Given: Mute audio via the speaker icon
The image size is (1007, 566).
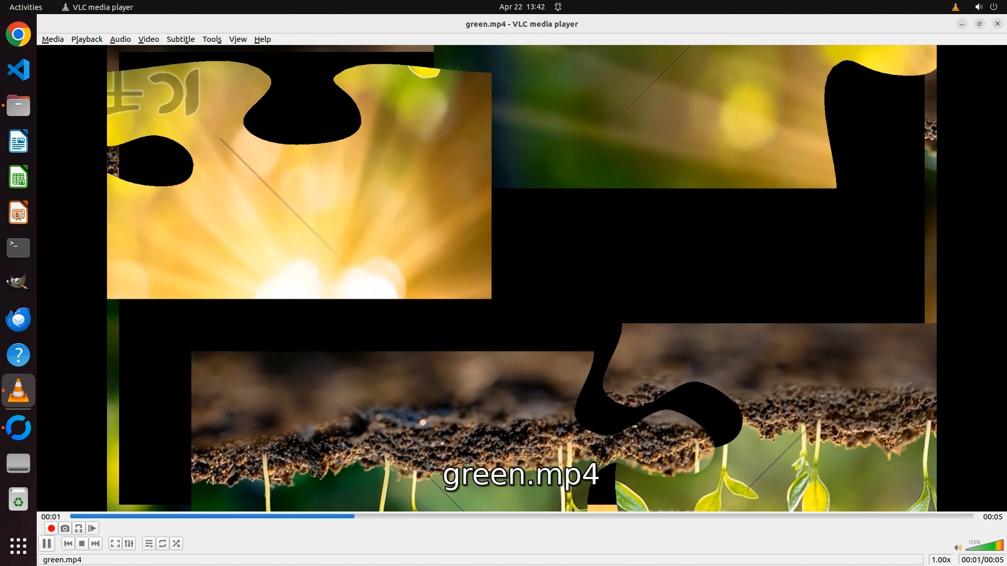Looking at the screenshot, I should 958,547.
